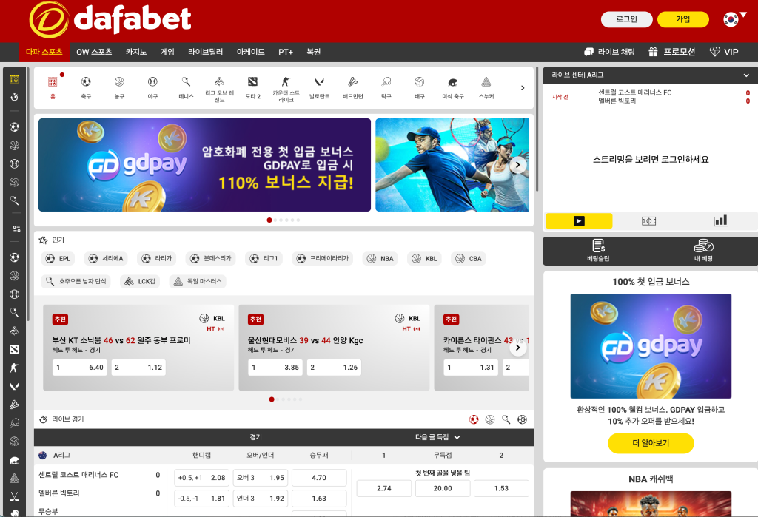Switch live center to statistics chart view

pos(720,221)
